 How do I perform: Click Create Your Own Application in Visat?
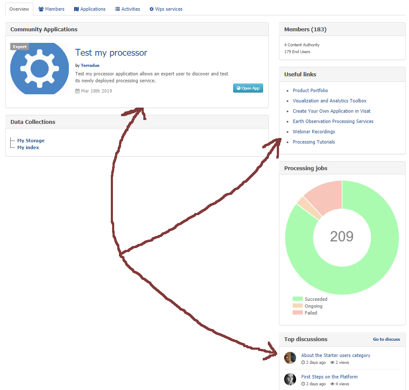[332, 111]
